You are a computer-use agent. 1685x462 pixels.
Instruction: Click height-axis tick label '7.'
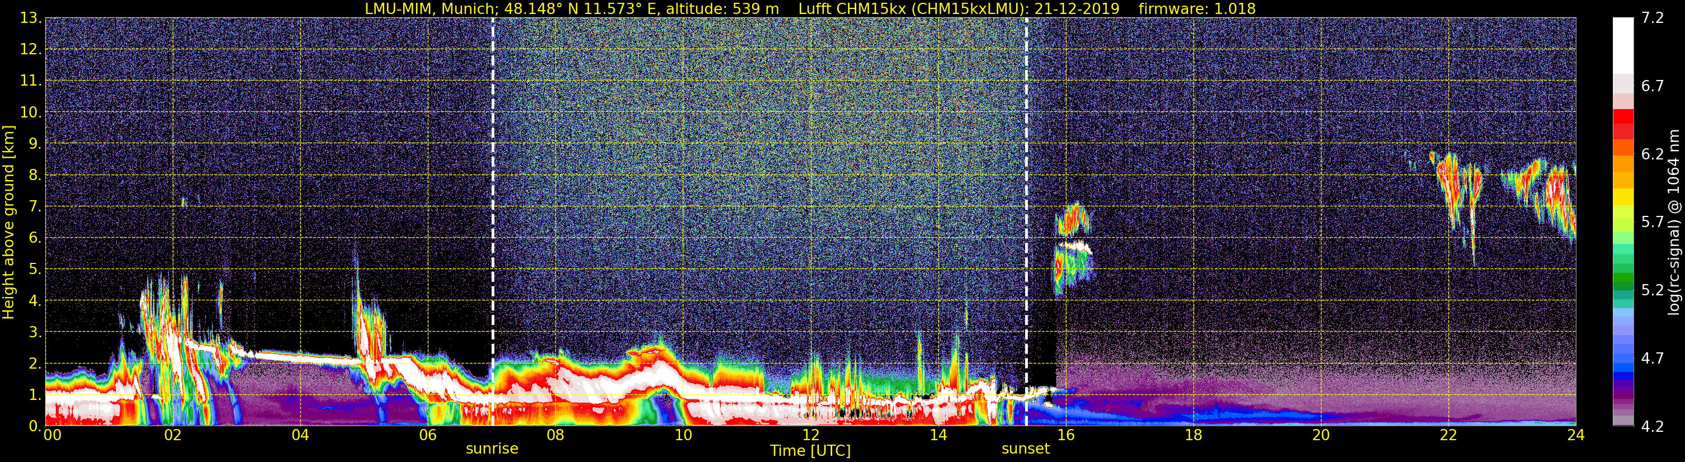coord(35,207)
